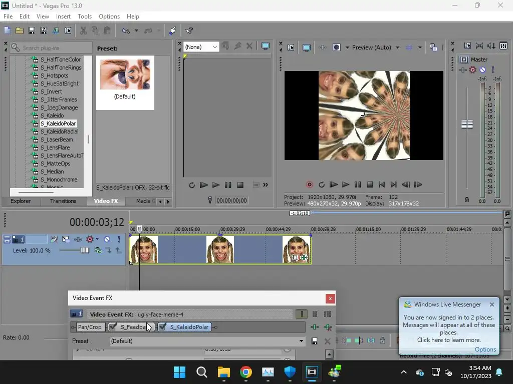The width and height of the screenshot is (513, 384).
Task: Open the Options menu
Action: tap(109, 16)
